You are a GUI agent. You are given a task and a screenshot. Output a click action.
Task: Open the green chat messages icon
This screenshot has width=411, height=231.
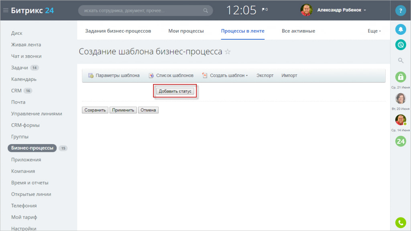click(401, 45)
